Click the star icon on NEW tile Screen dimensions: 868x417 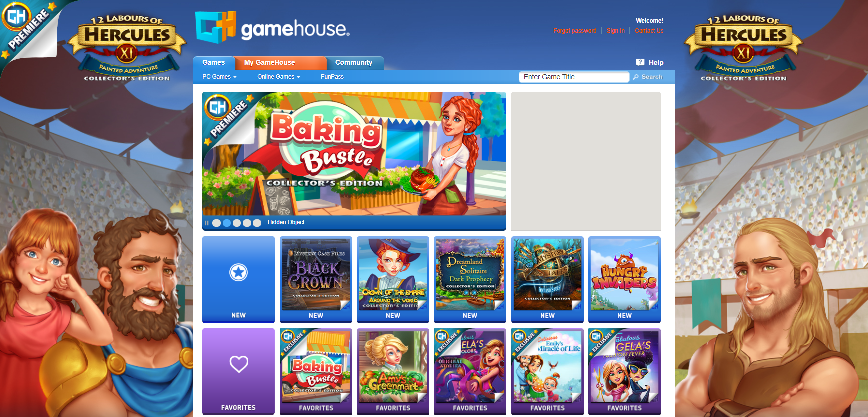pos(238,272)
